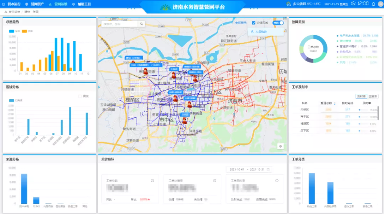
Task: Click the globe icon beside 管网资产
Action: click(x=27, y=4)
